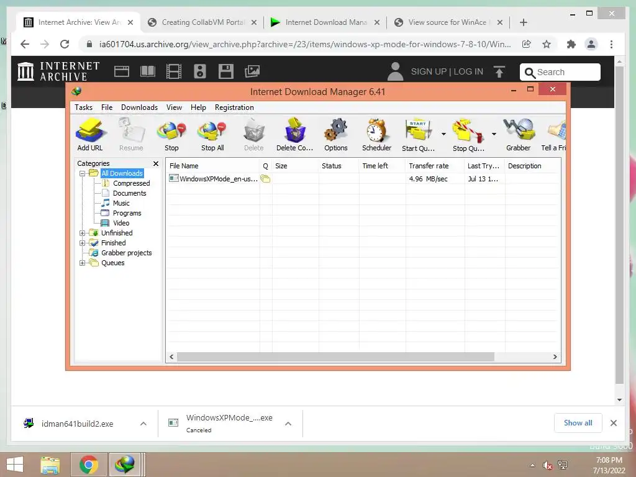Click the Delete Completed toolbar icon
This screenshot has width=636, height=477.
click(295, 134)
